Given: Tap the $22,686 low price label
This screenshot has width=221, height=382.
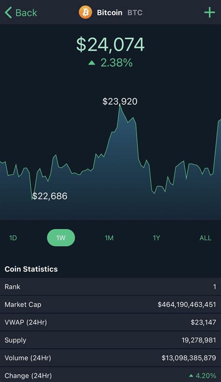Looking at the screenshot, I should click(50, 196).
